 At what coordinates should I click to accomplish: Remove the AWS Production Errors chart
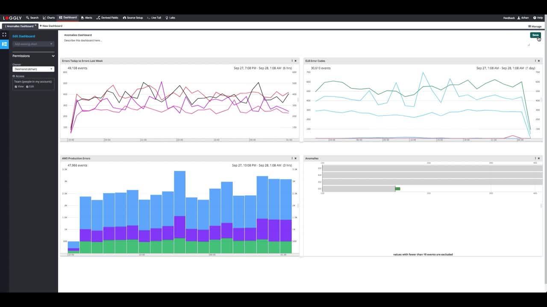coord(295,158)
